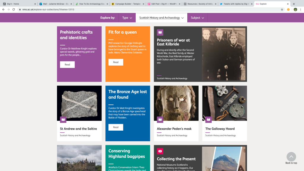Click The Bronze Age lost and found heading
The width and height of the screenshot is (304, 171).
[x=128, y=94]
